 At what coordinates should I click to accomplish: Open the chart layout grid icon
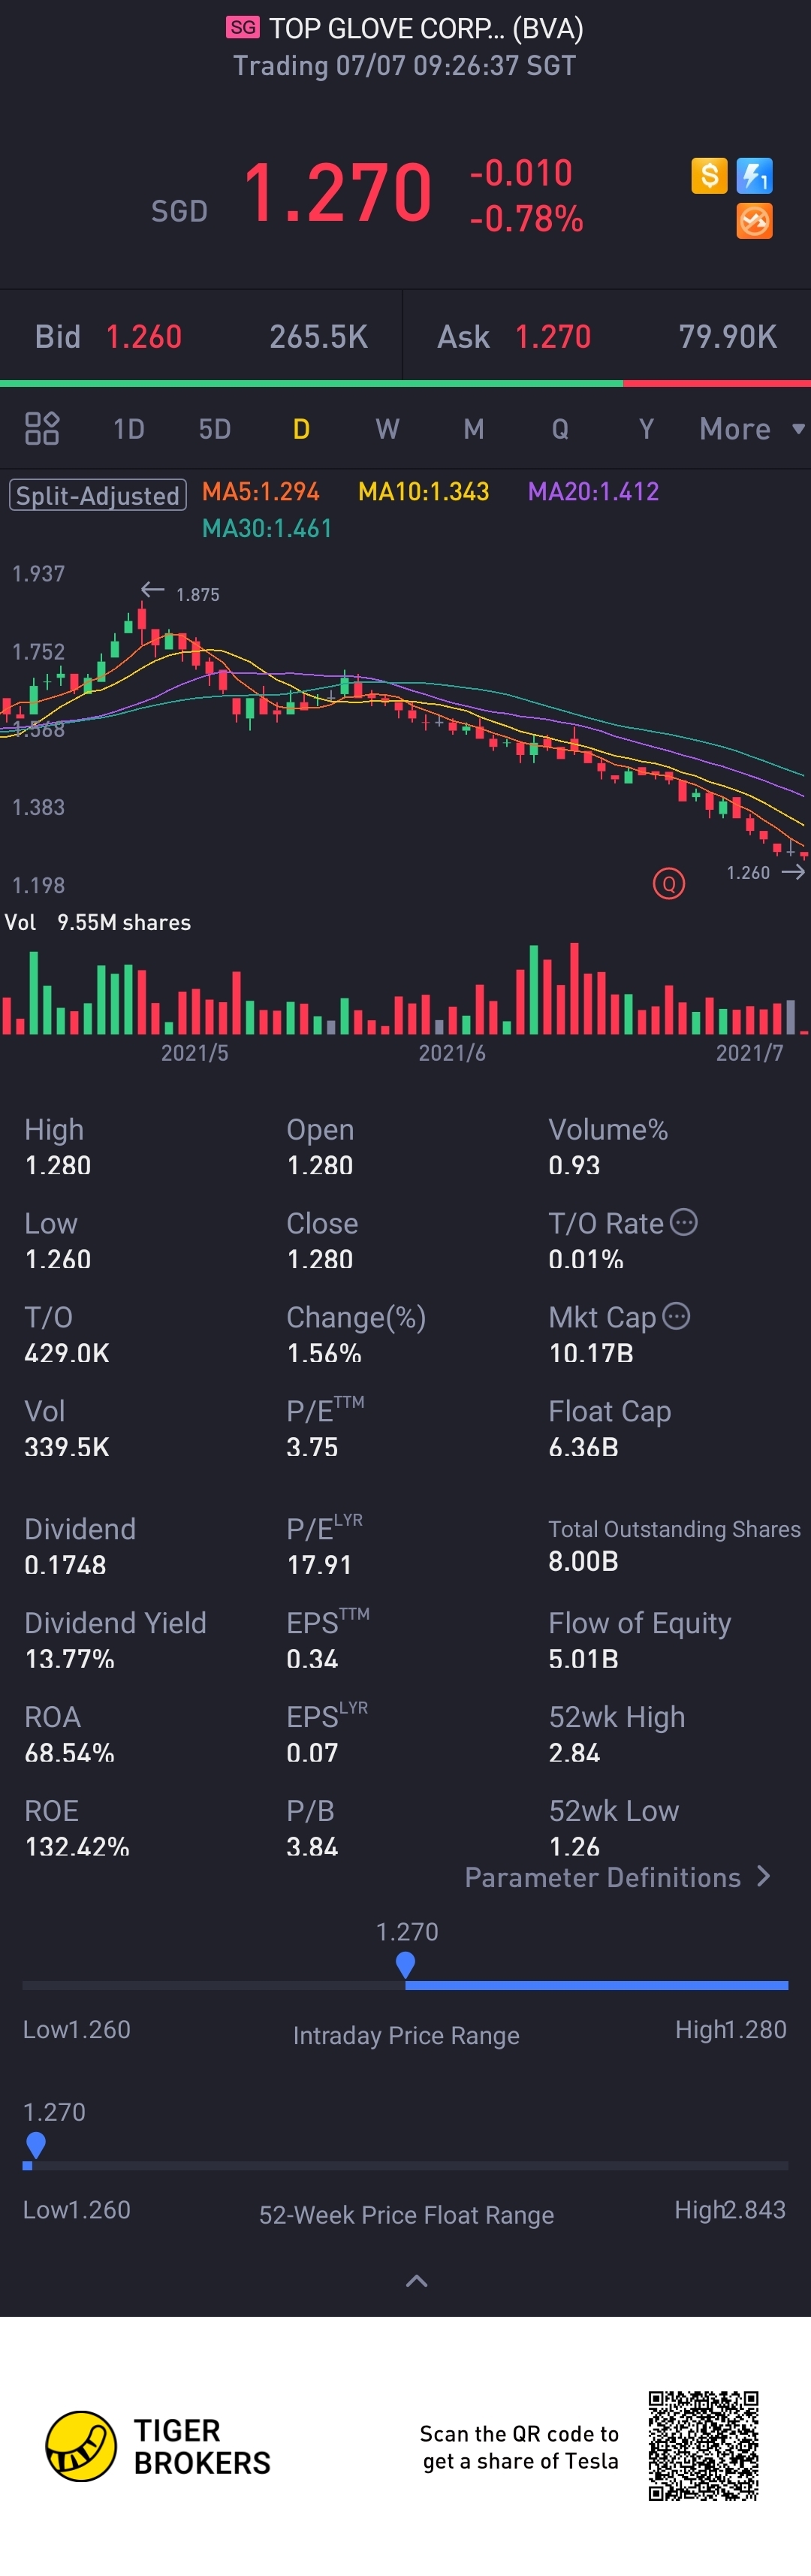click(42, 428)
